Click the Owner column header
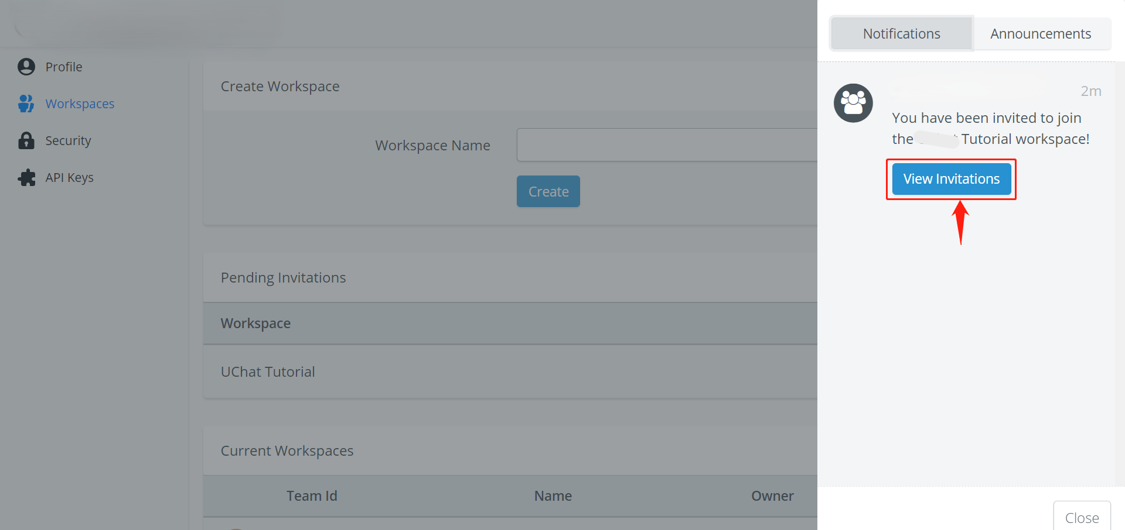 pos(772,496)
